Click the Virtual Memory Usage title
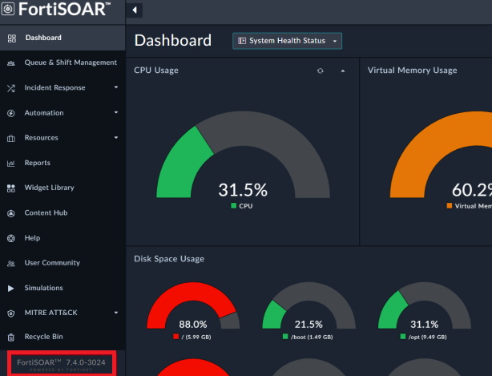Viewport: 492px width, 376px height. 412,71
